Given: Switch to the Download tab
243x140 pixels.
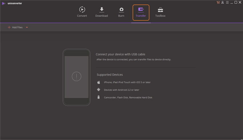Looking at the screenshot, I should coord(102,12).
